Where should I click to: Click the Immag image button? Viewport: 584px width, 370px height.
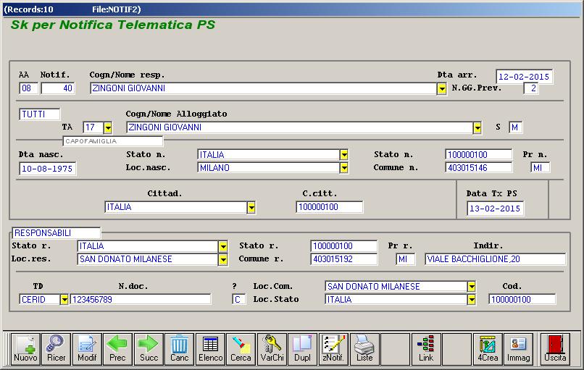point(518,348)
